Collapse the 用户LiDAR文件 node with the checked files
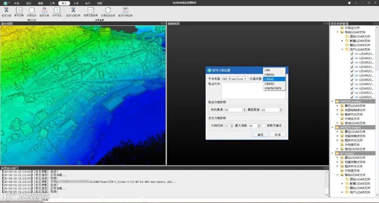The image size is (379, 203). (x=342, y=49)
